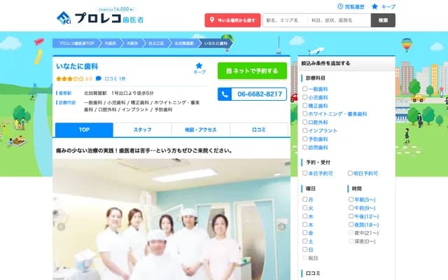
Task: Open the 住之江区 breadcrumb
Action: pos(156,43)
